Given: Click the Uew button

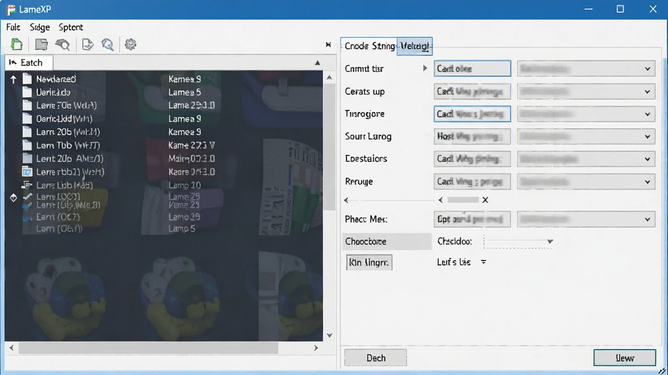Looking at the screenshot, I should [x=624, y=358].
